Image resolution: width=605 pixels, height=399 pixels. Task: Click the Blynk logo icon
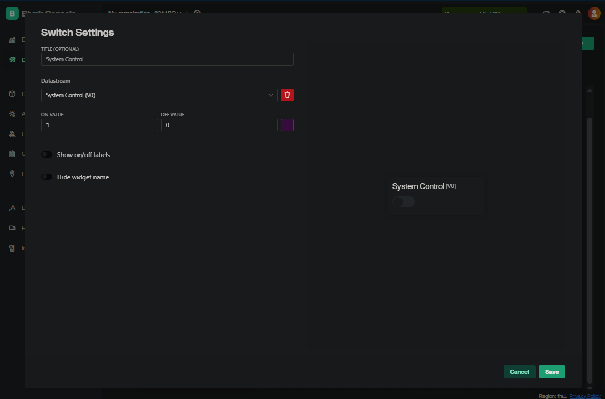pos(12,13)
